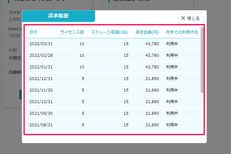The image size is (231, 154).
Task: Close the 請求履歴 dialog with 閉じる button
Action: (x=191, y=19)
